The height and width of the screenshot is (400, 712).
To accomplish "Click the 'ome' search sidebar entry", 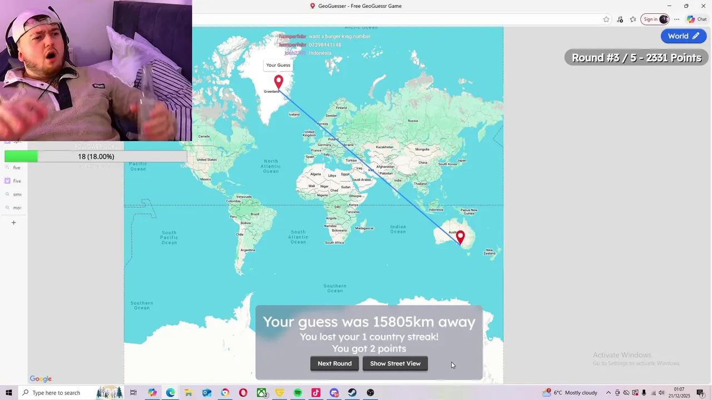I will tap(14, 194).
